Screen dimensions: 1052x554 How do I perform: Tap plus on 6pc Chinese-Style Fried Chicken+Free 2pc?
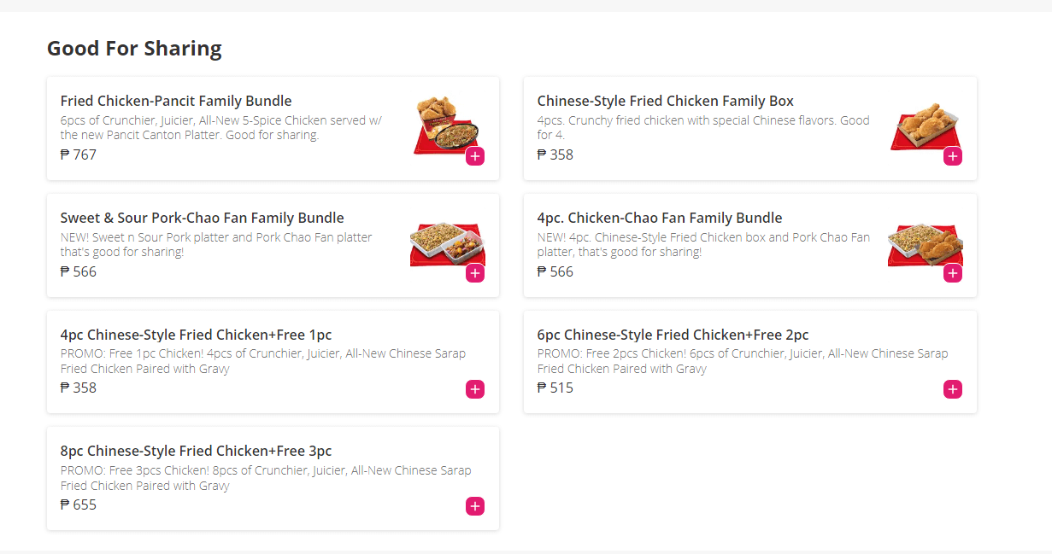click(x=952, y=389)
